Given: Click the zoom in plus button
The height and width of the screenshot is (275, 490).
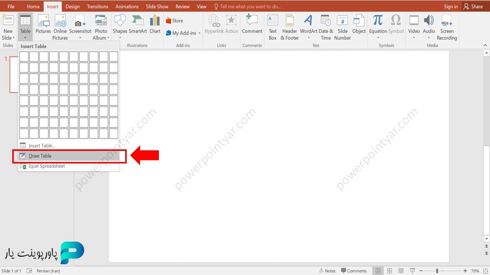Looking at the screenshot, I should (465, 271).
